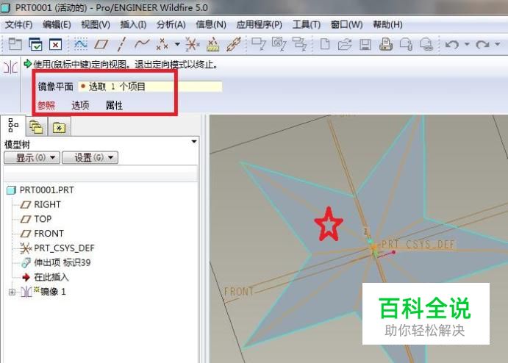Click the 镜像平面 selection collector field
The image size is (508, 363).
click(150, 87)
